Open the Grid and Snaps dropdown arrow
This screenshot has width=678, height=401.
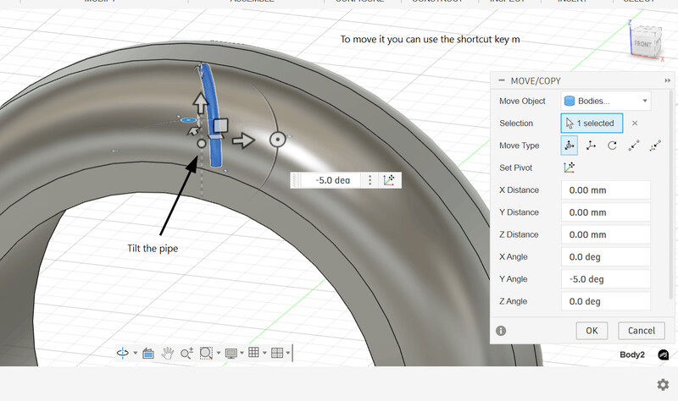[264, 353]
